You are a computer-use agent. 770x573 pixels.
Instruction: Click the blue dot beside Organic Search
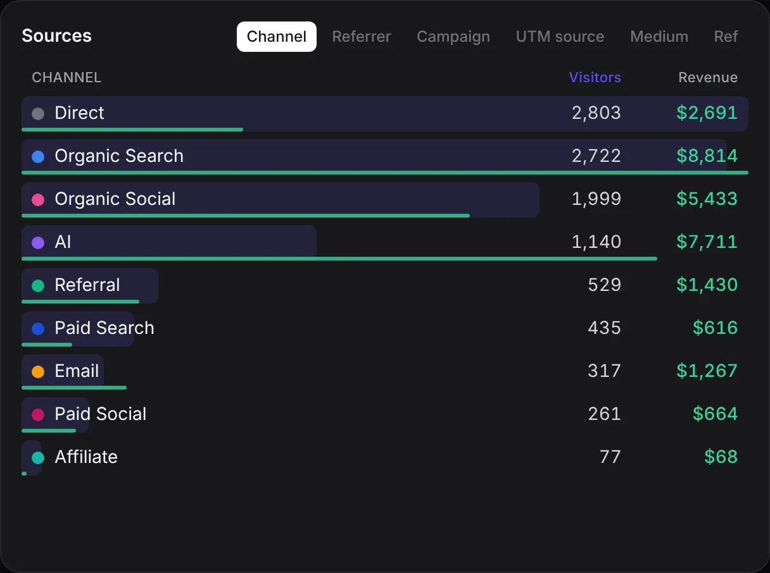point(38,157)
